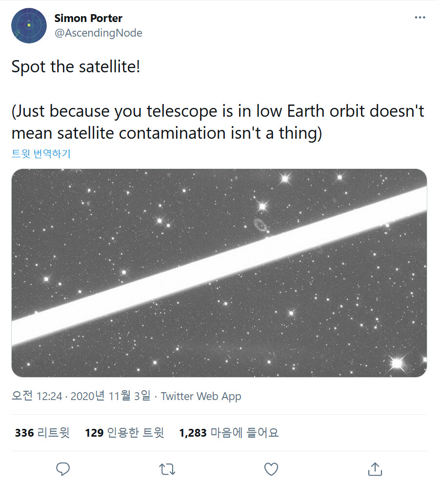Click the 2020년 11월 3일 date text

tap(111, 396)
